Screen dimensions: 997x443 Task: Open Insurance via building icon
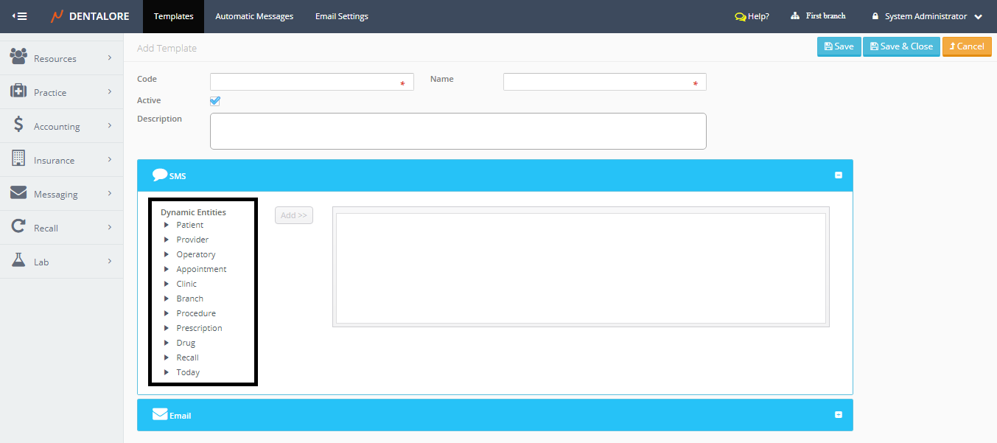pos(18,159)
